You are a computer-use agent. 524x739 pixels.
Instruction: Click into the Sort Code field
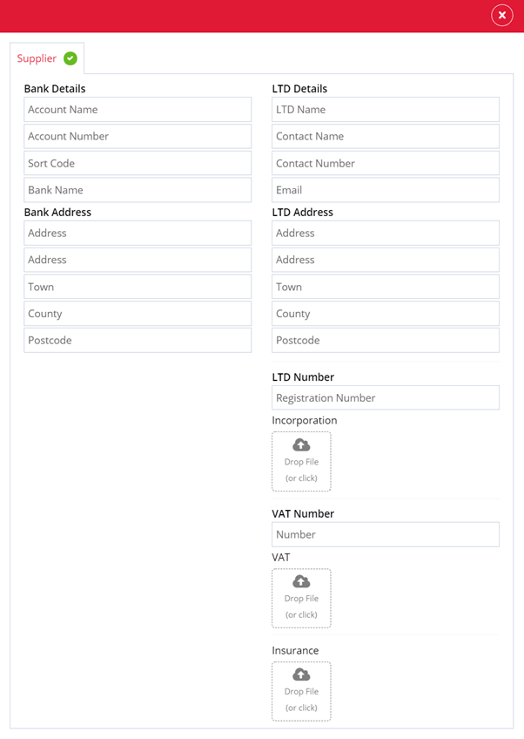tap(138, 163)
